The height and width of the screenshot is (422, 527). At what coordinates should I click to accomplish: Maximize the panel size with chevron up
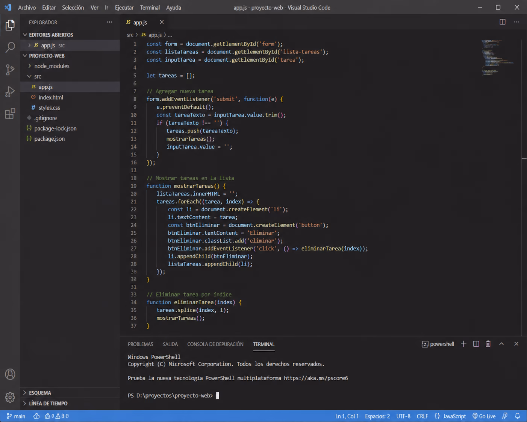pos(501,344)
